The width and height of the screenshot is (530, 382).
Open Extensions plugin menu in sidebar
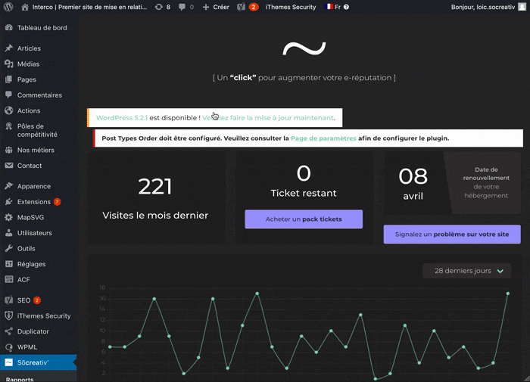click(33, 202)
